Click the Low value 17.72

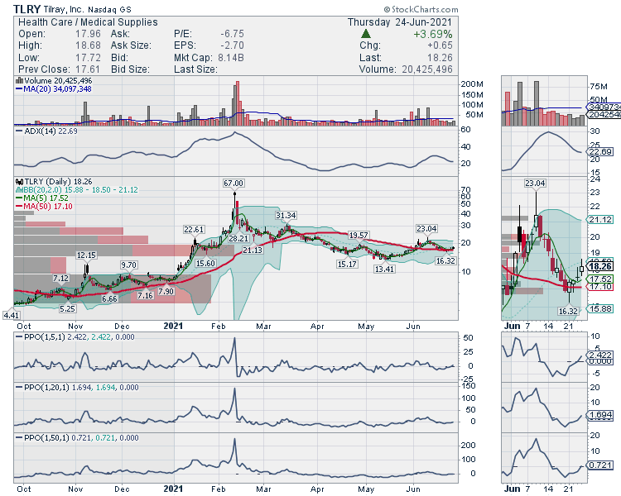pyautogui.click(x=88, y=57)
